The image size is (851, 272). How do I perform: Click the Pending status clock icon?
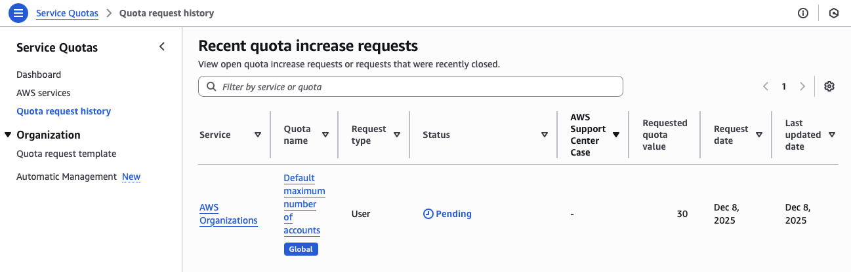428,214
